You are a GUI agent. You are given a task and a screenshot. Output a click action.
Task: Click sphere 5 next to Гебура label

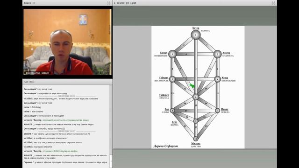pyautogui.click(x=172, y=79)
